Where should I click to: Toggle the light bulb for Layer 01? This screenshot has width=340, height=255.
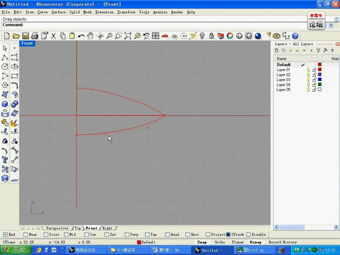click(308, 70)
